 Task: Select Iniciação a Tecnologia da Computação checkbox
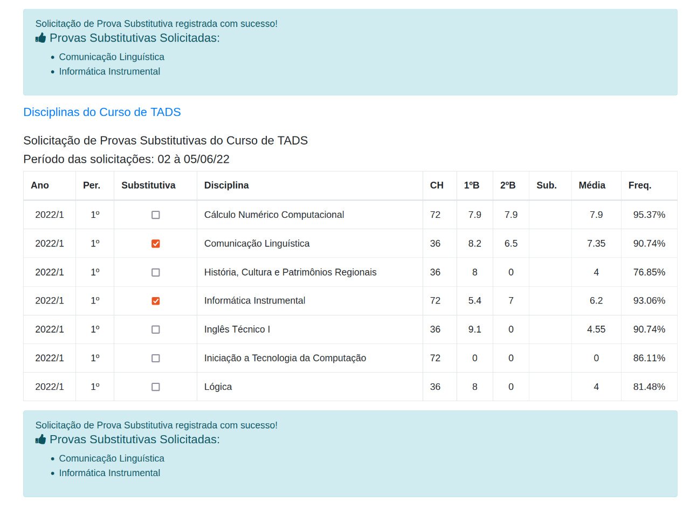(x=155, y=358)
